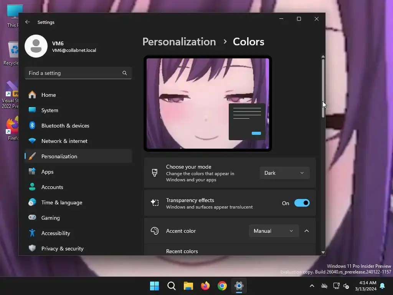Click the Bluetooth icon in sidebar
393x295 pixels.
click(32, 126)
